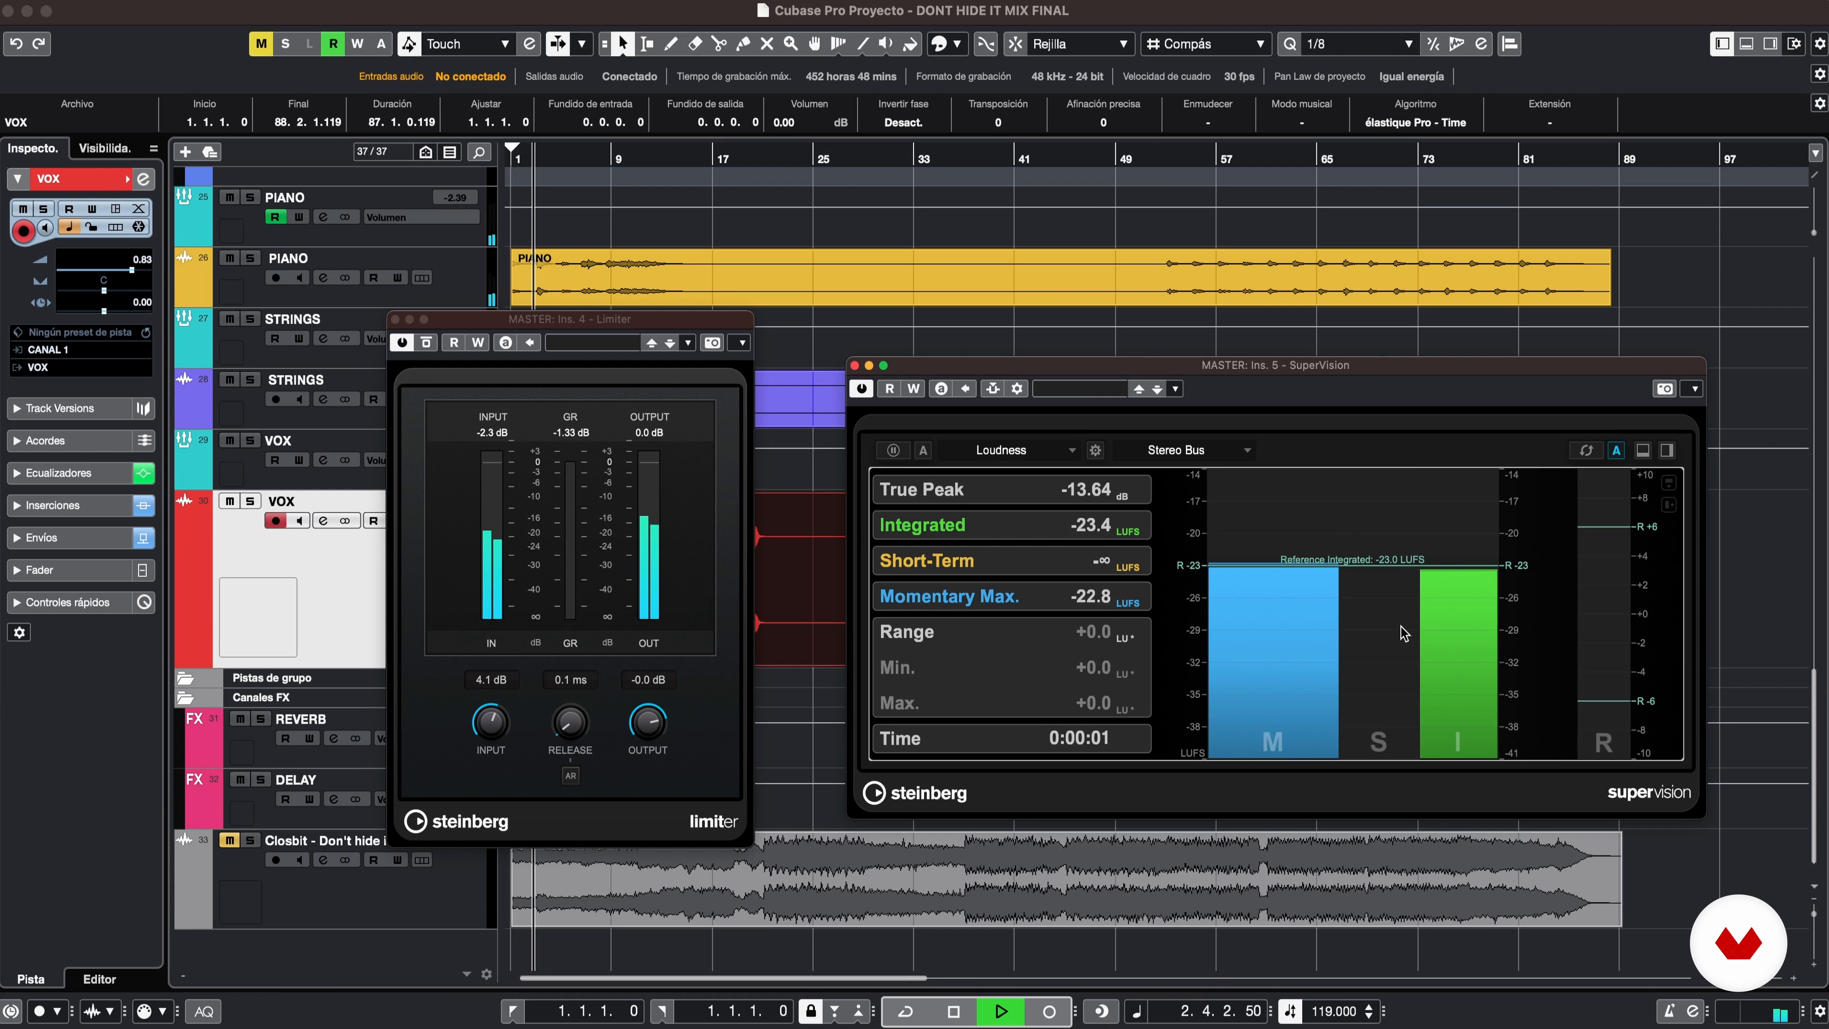The image size is (1829, 1029).
Task: Click the True Peak readout
Action: (x=1011, y=490)
